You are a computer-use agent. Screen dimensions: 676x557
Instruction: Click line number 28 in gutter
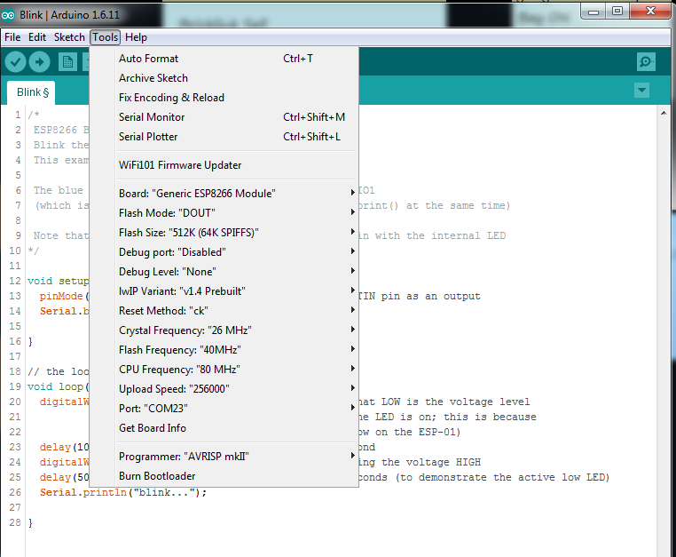pyautogui.click(x=15, y=523)
